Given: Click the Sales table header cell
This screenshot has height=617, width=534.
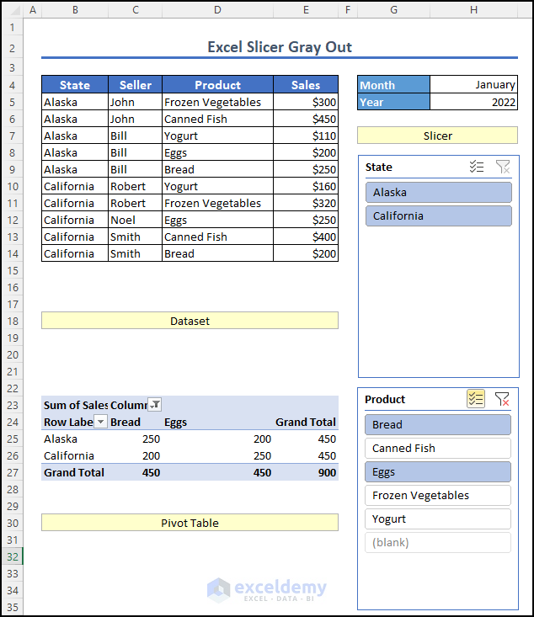Looking at the screenshot, I should (x=306, y=85).
